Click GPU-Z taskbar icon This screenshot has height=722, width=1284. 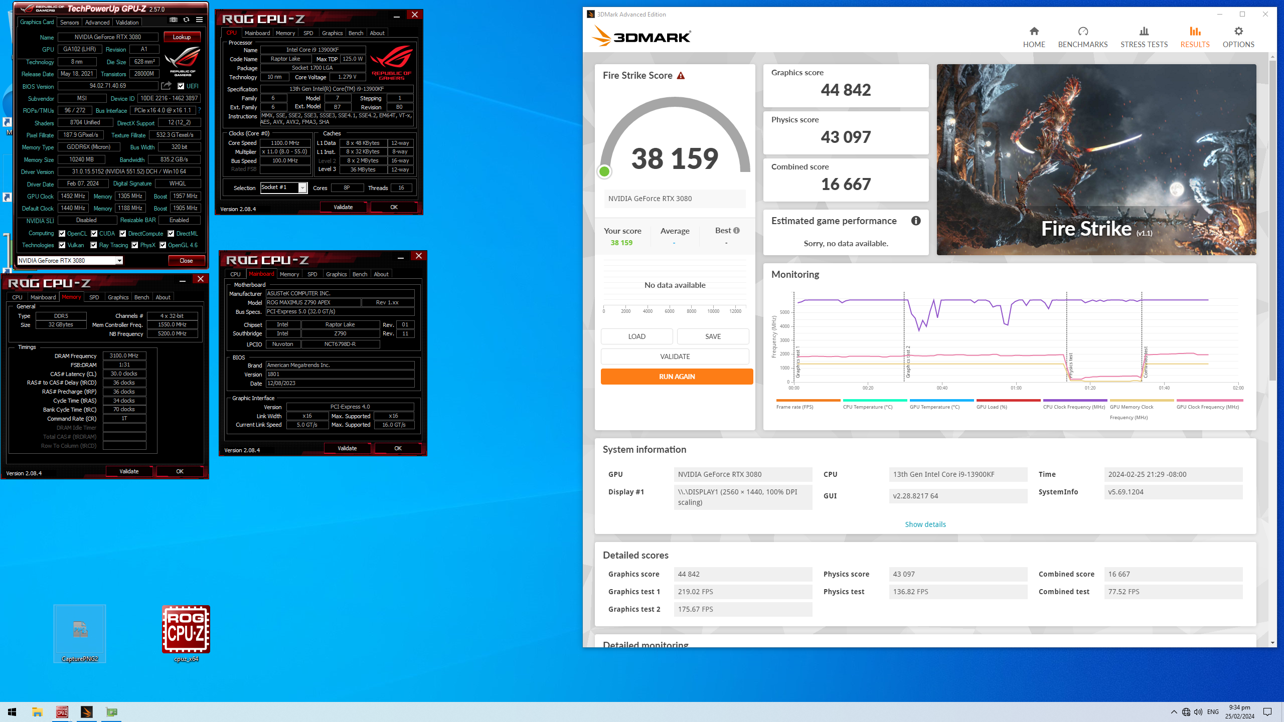111,712
